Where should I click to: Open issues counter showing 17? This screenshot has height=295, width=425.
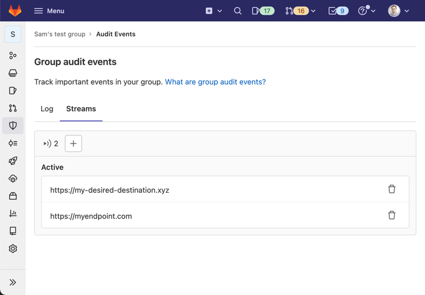tap(263, 11)
